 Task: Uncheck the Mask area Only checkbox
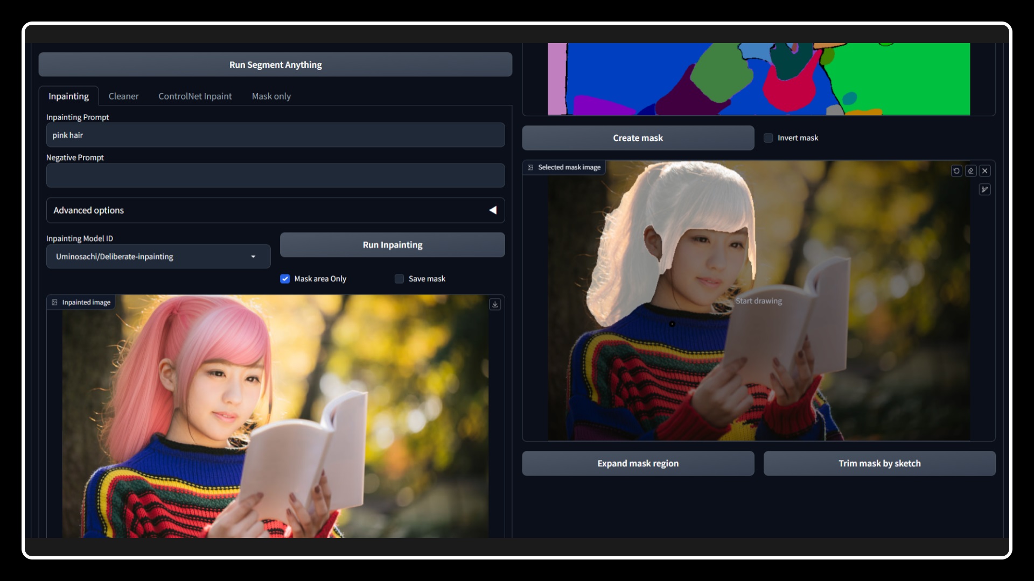(285, 279)
